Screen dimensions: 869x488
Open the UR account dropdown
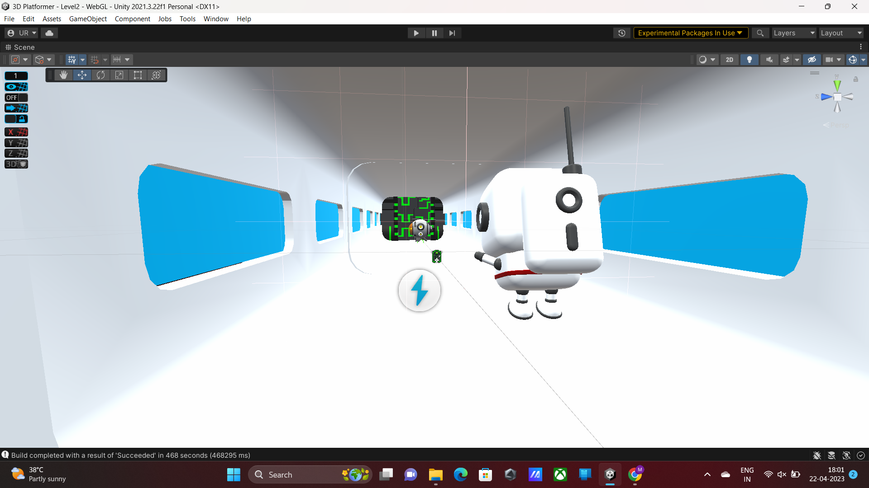pos(22,33)
